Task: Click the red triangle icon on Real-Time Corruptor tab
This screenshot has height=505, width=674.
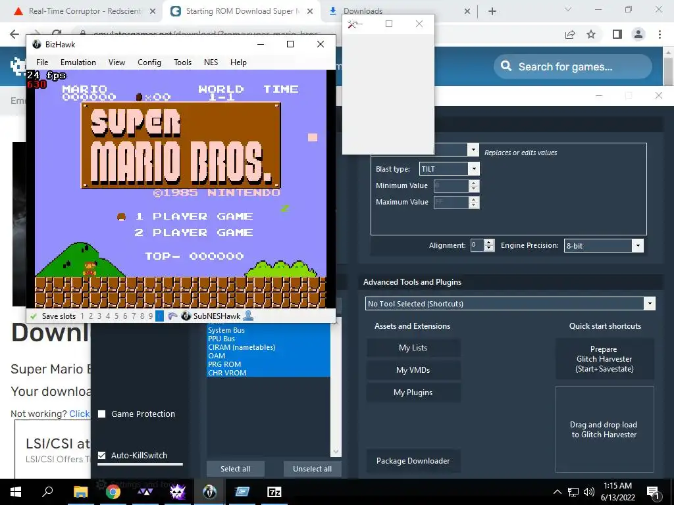Action: tap(18, 11)
